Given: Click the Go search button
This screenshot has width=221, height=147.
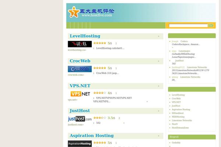Looking at the screenshot, I should pos(211,25).
